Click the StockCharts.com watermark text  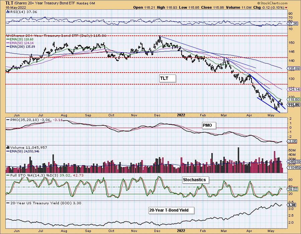pos(272,3)
